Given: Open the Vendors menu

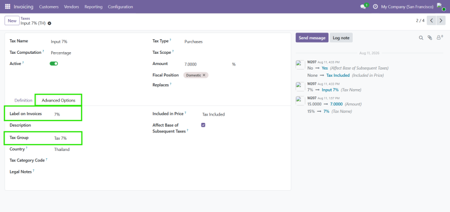Looking at the screenshot, I should click(x=71, y=7).
